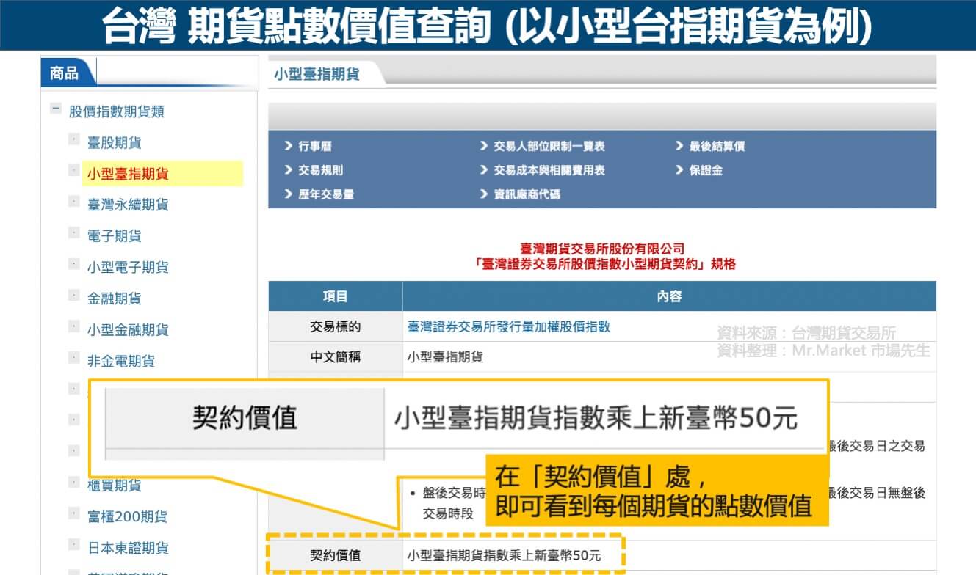The width and height of the screenshot is (976, 575).
Task: Open 小型電子期貨 from the sidebar
Action: pyautogui.click(x=129, y=267)
